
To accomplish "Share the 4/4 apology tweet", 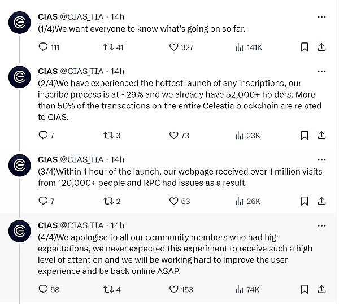I will 321,289.
